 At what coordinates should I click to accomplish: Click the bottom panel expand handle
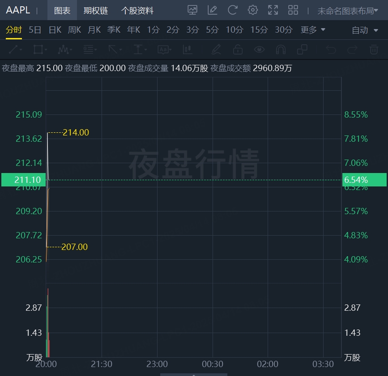tap(194, 375)
